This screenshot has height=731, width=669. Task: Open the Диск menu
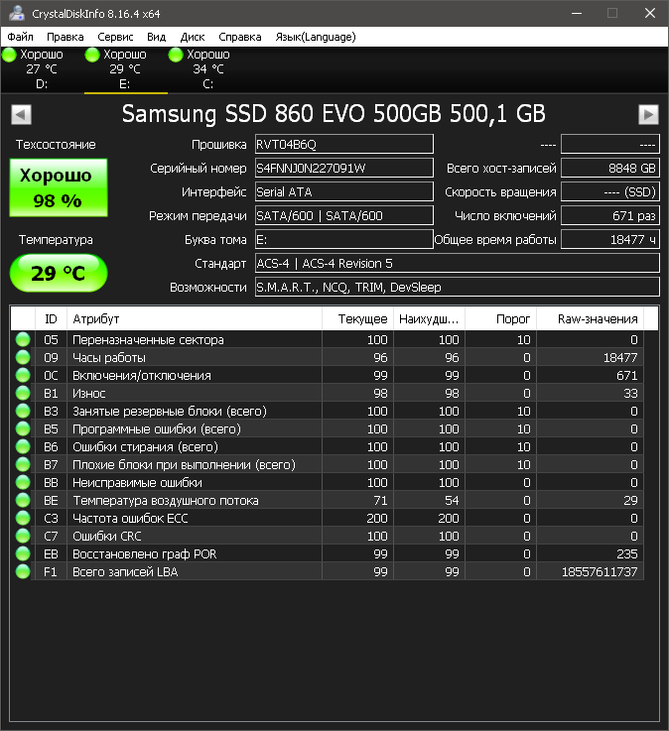(193, 37)
